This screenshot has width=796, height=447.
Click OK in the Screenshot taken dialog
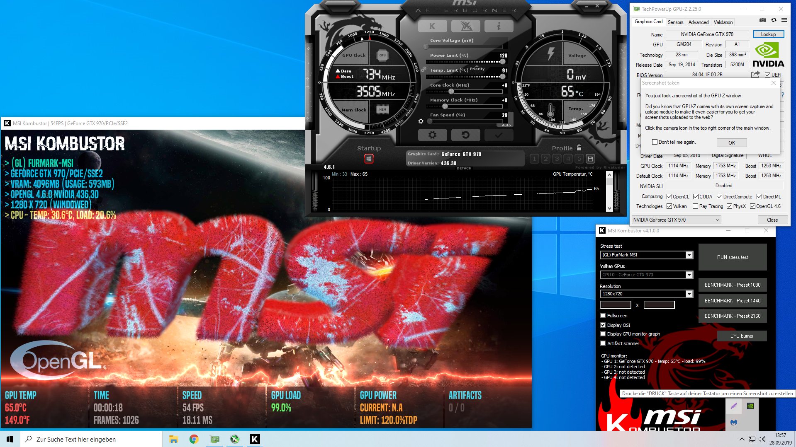pyautogui.click(x=732, y=143)
